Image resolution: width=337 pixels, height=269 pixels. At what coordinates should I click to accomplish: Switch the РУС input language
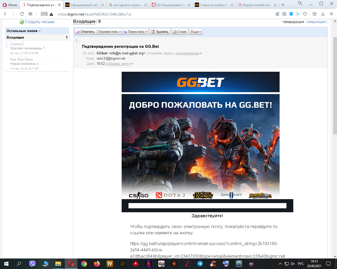(x=301, y=264)
